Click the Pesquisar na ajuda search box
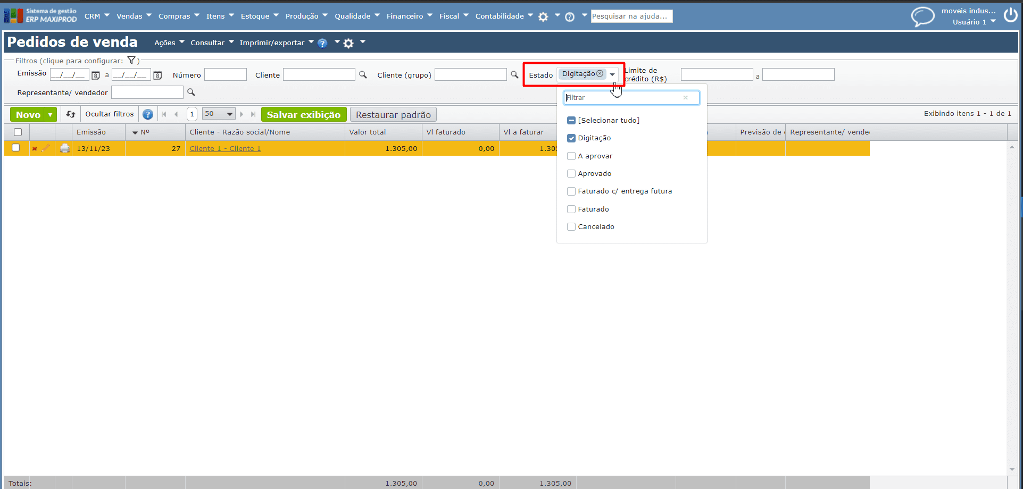 click(632, 16)
